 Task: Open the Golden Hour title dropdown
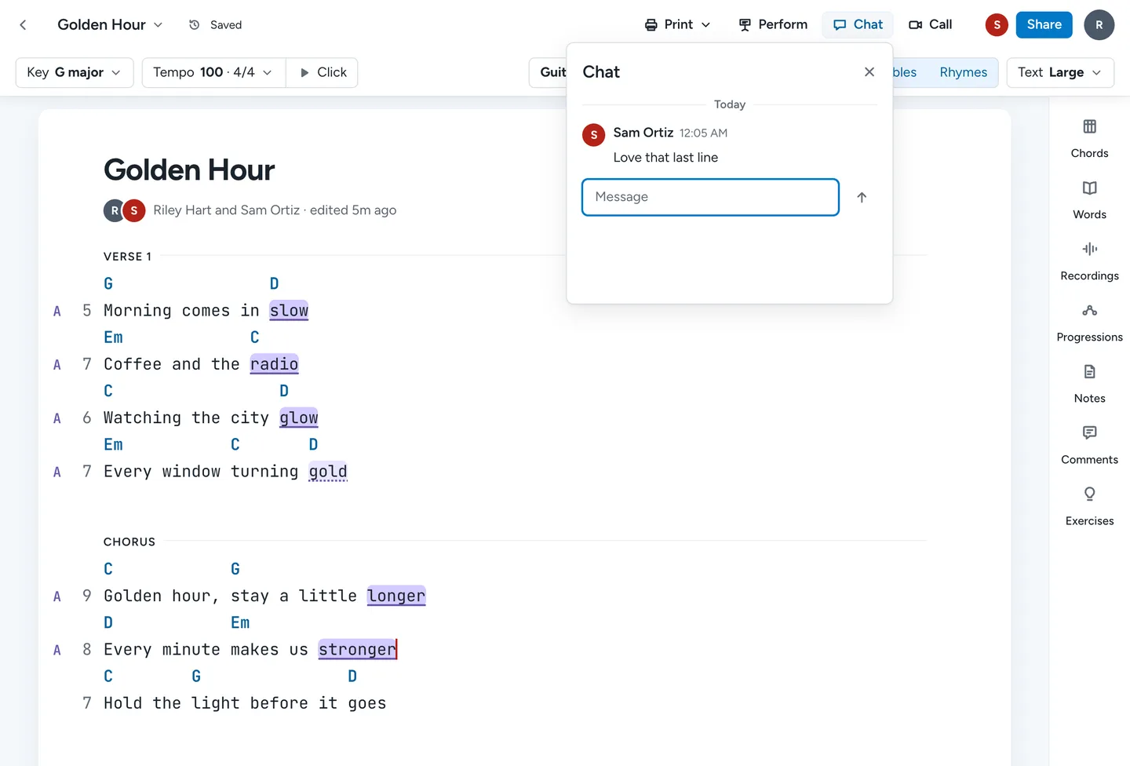click(110, 25)
